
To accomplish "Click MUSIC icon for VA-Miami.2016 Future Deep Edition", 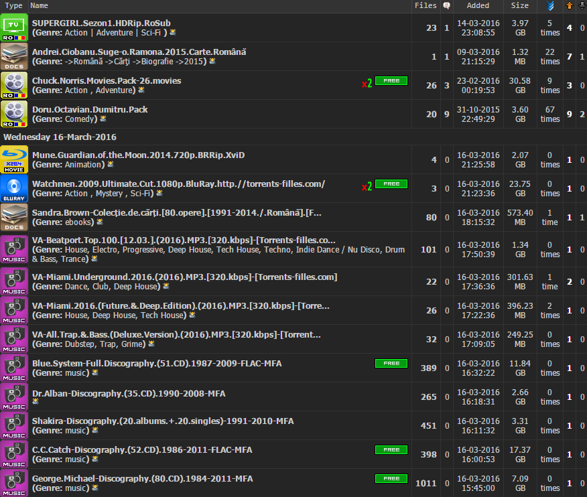I will [x=14, y=310].
